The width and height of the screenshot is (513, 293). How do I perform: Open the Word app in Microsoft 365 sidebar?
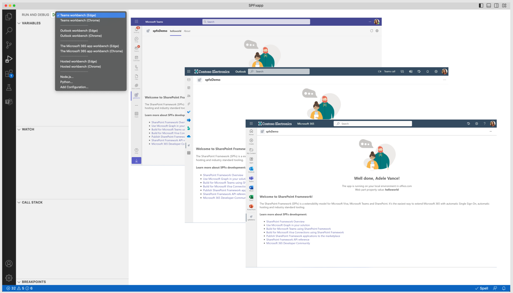pyautogui.click(x=251, y=188)
